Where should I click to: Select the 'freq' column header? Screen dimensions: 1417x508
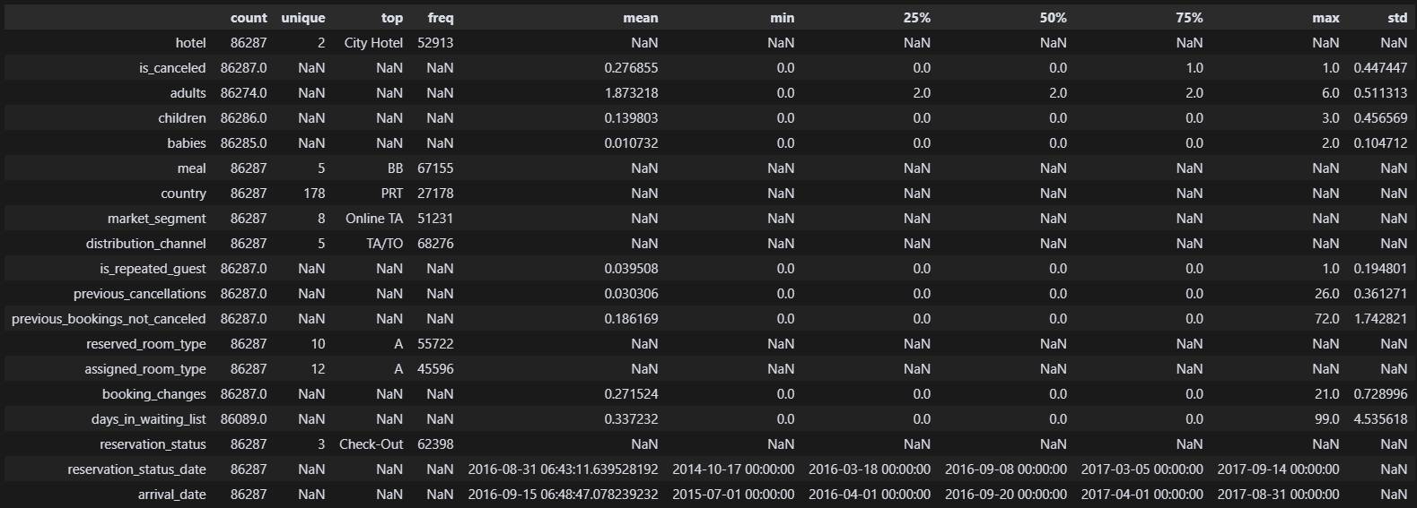[441, 18]
